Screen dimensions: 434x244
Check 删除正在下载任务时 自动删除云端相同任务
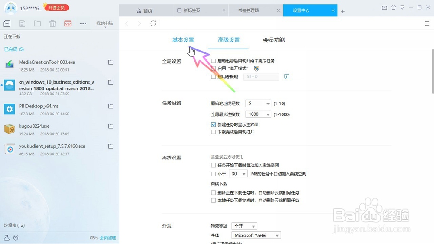[214, 192]
